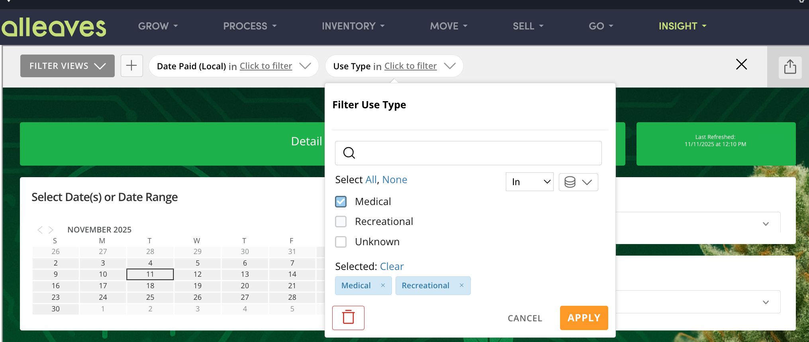Open database source dropdown icon
The height and width of the screenshot is (342, 809).
click(578, 182)
